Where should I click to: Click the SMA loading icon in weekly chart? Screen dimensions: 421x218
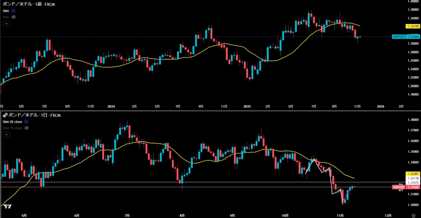coord(13,10)
